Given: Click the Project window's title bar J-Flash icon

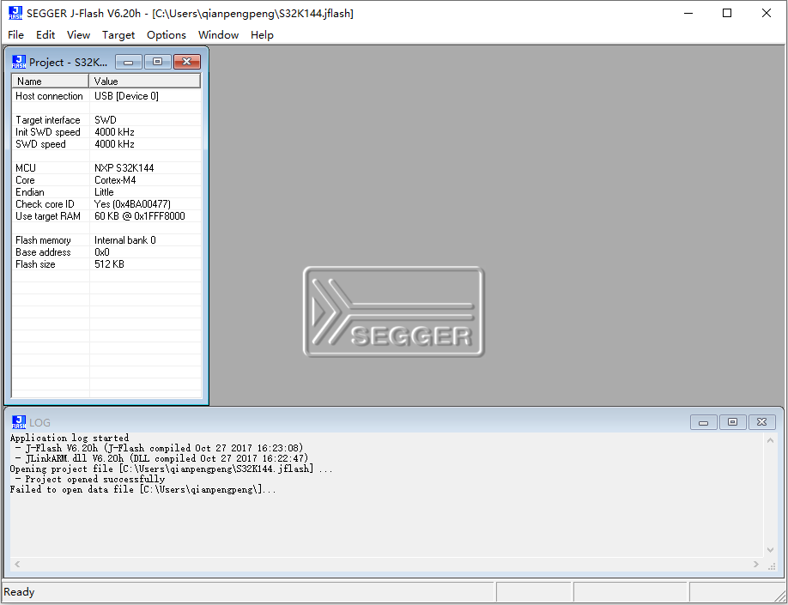Looking at the screenshot, I should click(18, 61).
